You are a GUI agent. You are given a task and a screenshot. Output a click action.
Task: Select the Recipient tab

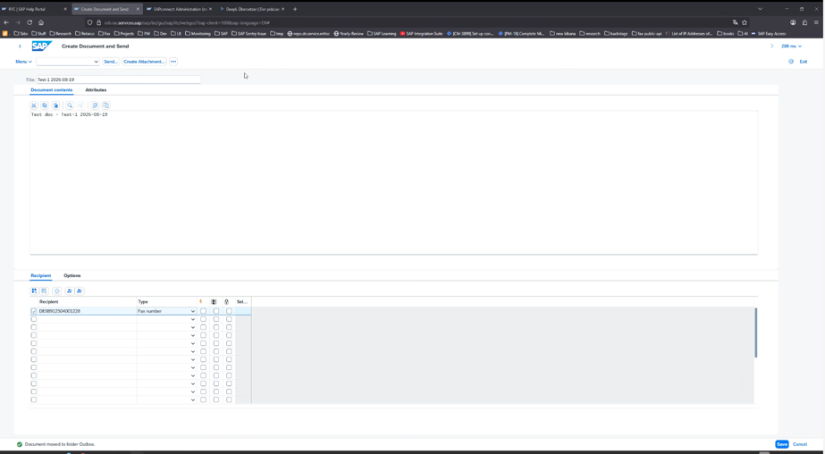(40, 275)
